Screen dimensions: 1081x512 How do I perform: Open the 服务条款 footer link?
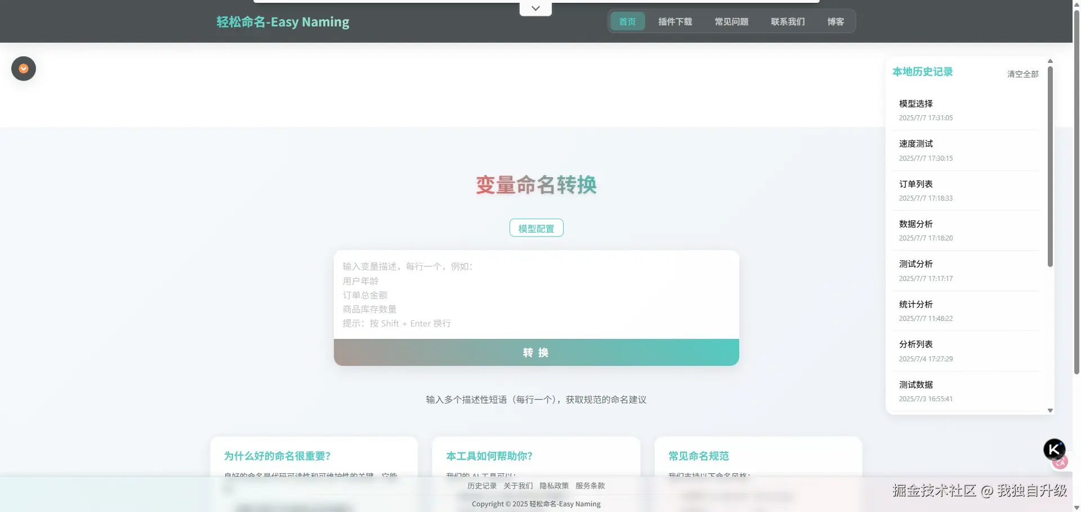point(590,486)
